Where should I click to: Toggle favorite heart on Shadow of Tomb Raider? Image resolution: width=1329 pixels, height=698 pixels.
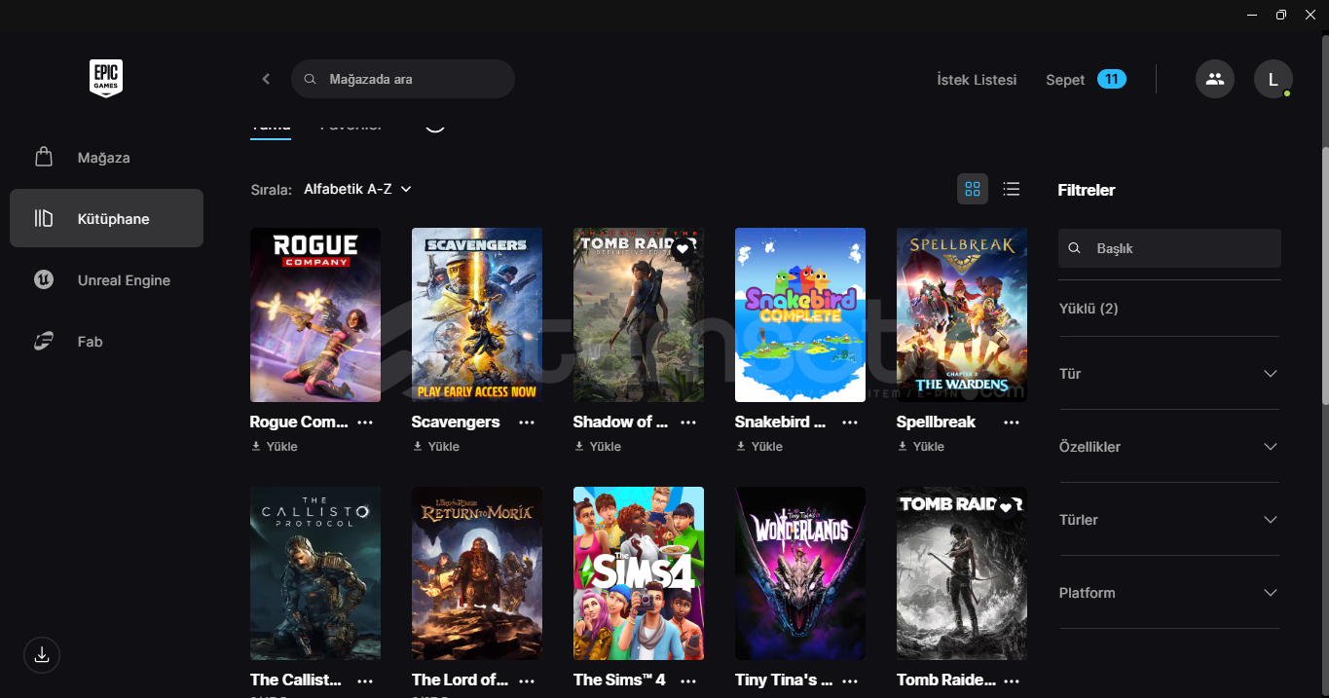coord(683,248)
